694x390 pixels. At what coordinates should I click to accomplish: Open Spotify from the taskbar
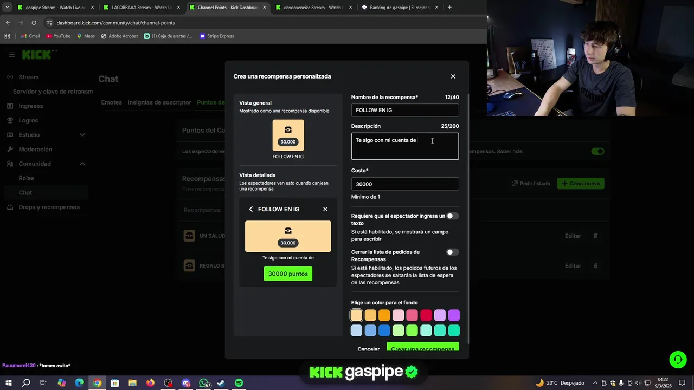pyautogui.click(x=239, y=383)
